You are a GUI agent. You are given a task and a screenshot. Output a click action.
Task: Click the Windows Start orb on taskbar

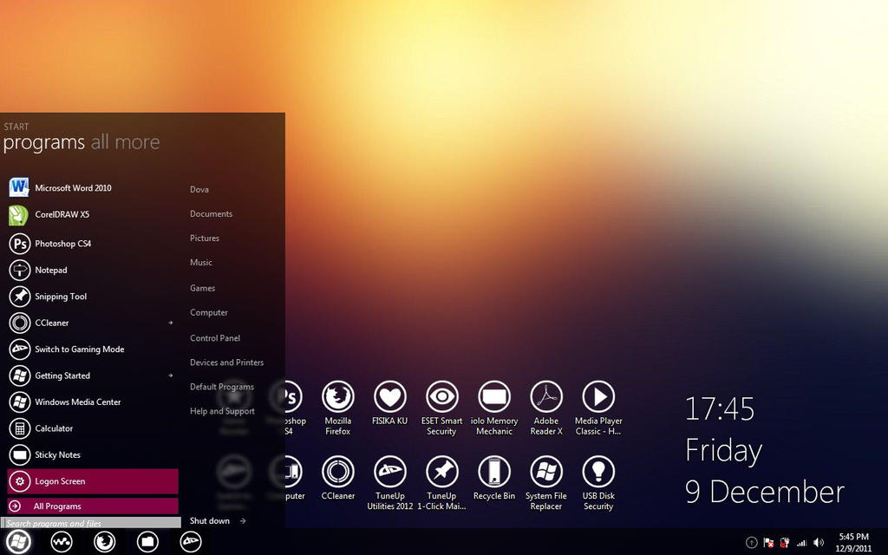tap(18, 542)
